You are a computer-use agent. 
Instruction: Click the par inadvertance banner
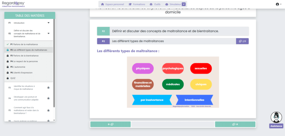152,100
